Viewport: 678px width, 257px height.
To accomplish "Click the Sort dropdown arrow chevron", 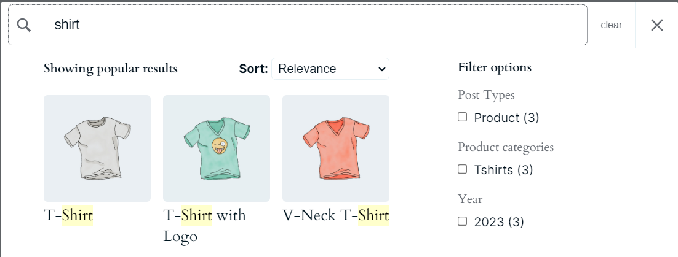I will [x=382, y=69].
